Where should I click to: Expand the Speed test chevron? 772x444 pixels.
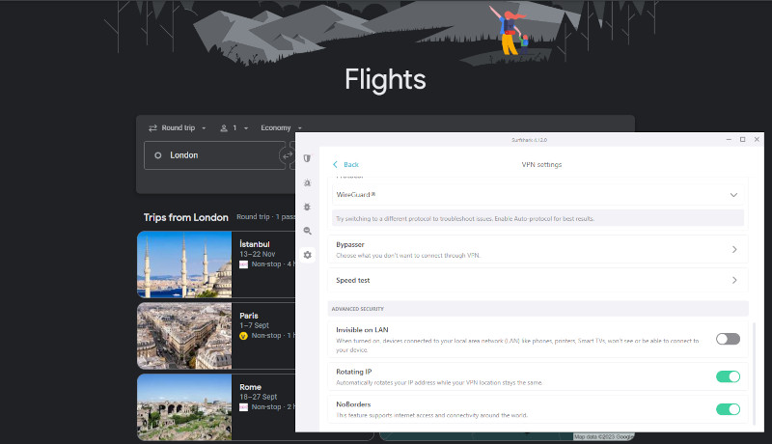coord(734,280)
